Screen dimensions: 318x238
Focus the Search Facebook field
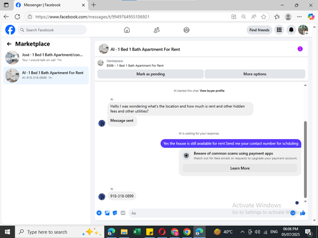click(52, 30)
